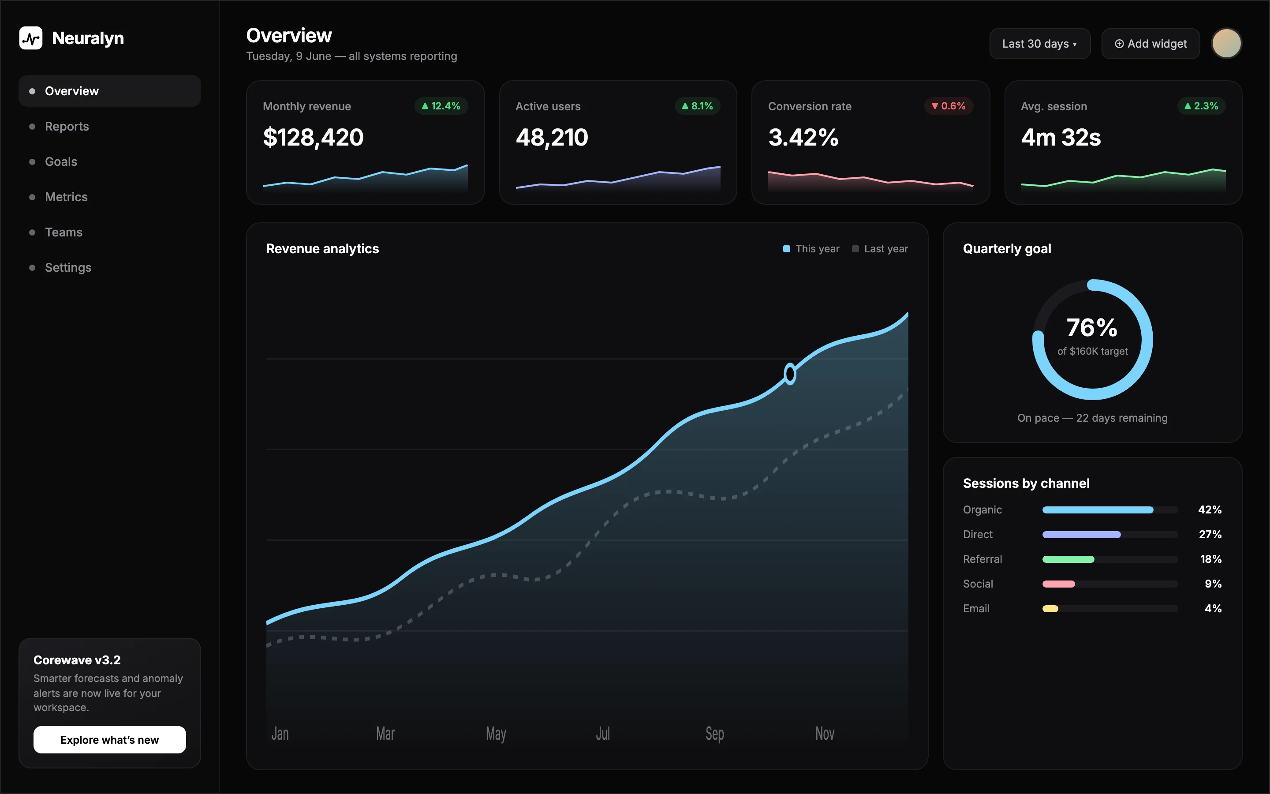The height and width of the screenshot is (794, 1270).
Task: Click the 4m 32s session value
Action: 1061,138
